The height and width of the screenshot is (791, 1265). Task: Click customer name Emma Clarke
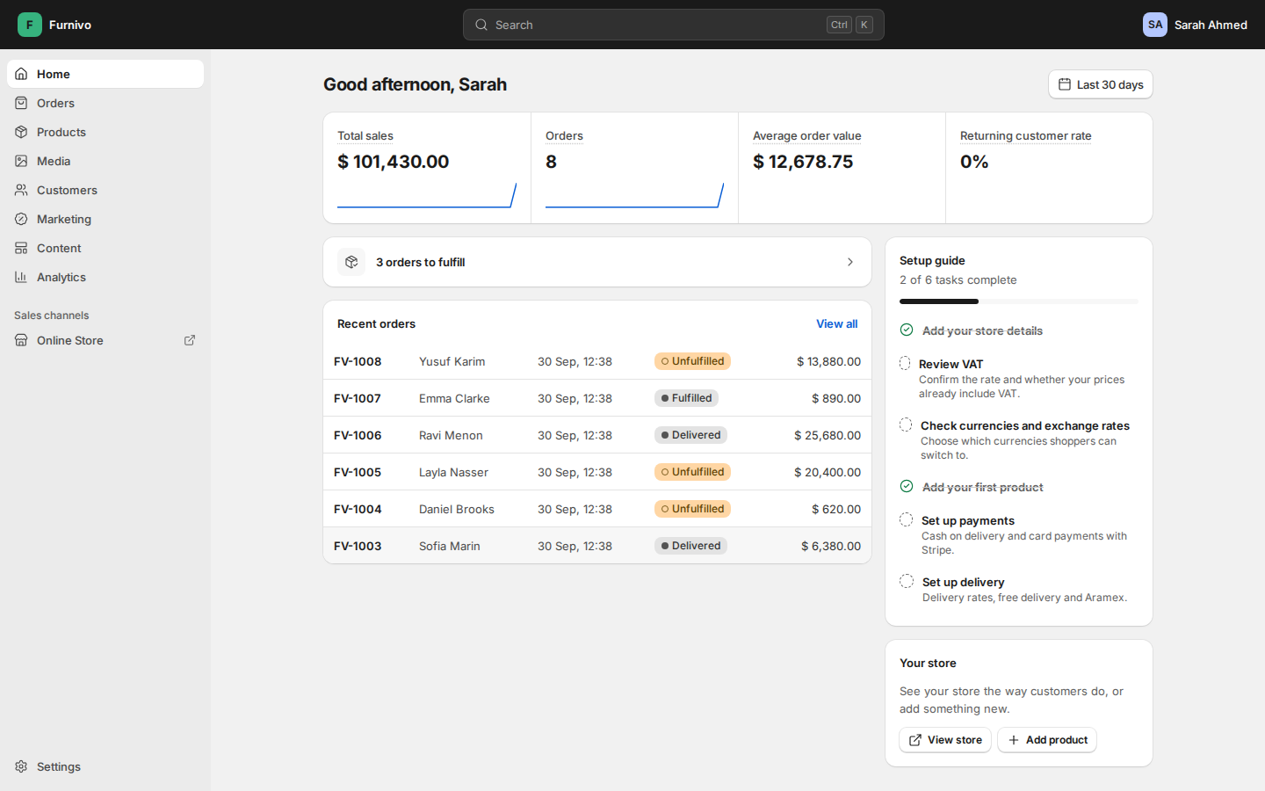[x=454, y=398]
